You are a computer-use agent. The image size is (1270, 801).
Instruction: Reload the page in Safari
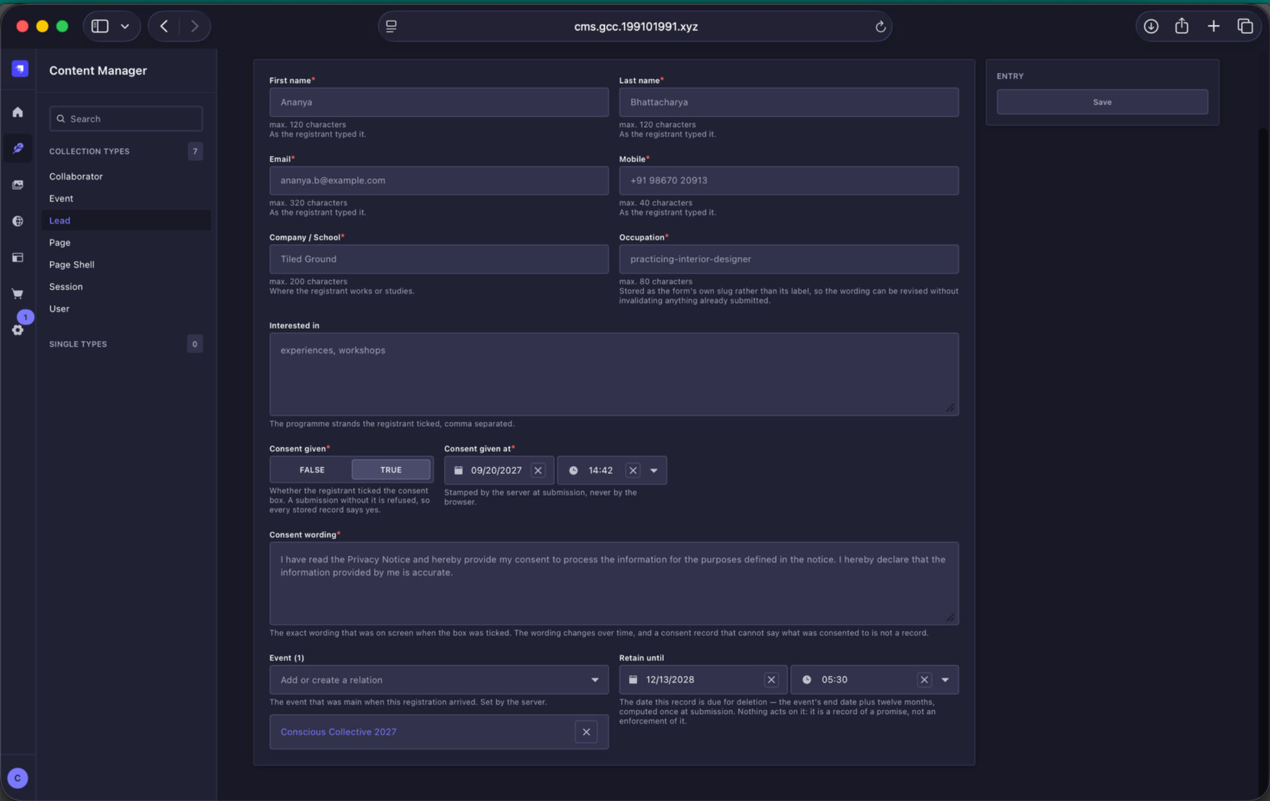click(880, 27)
